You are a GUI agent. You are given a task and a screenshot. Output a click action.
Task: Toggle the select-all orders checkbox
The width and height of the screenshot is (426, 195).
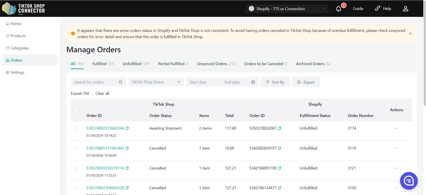76,110
